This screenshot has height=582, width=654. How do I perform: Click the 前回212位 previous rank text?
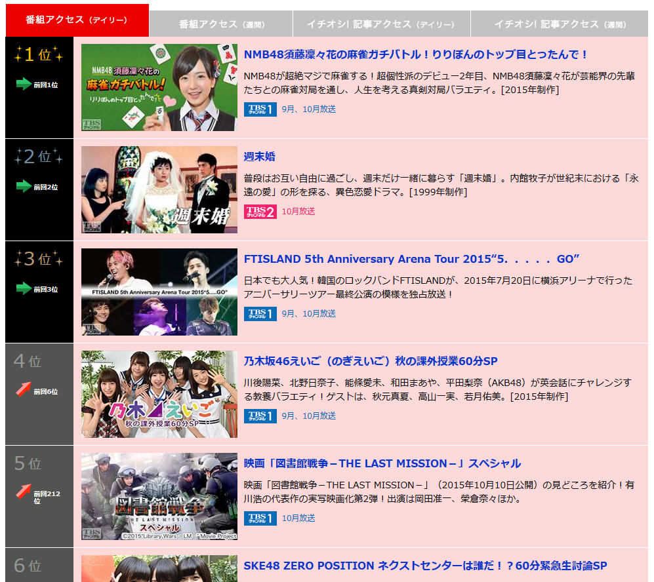tap(47, 497)
